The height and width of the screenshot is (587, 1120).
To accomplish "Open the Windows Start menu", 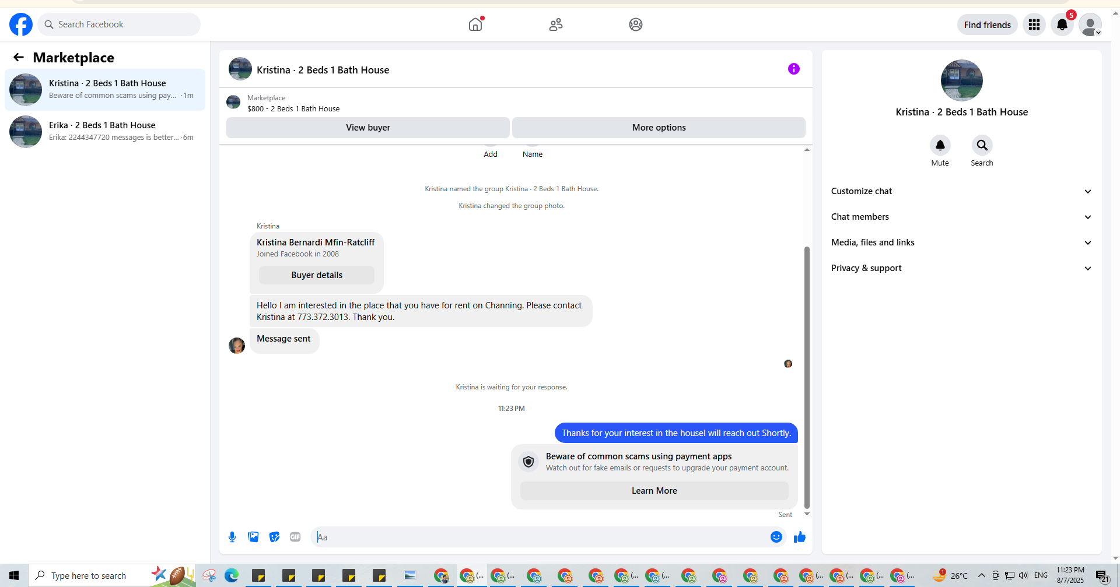I will click(14, 576).
